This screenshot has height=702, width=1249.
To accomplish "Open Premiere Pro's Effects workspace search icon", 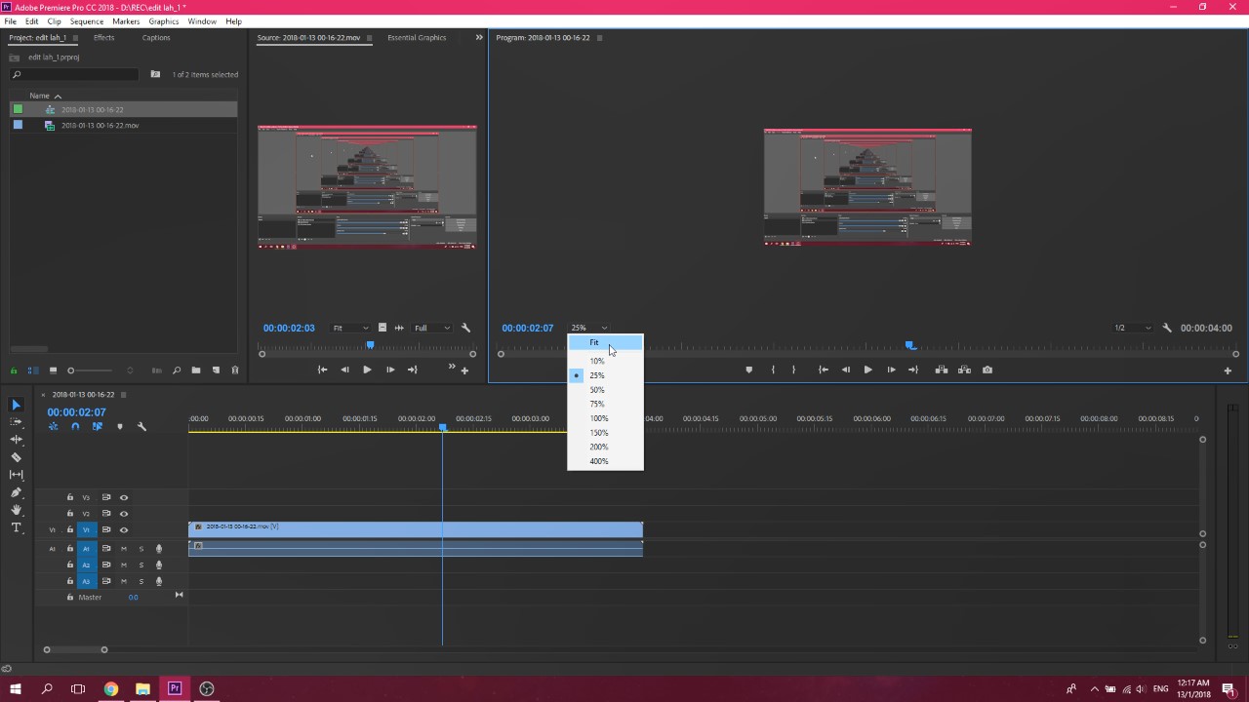I will click(x=17, y=74).
